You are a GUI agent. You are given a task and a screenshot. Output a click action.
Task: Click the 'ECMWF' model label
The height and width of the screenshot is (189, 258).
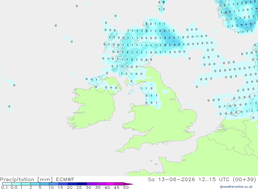pos(65,179)
